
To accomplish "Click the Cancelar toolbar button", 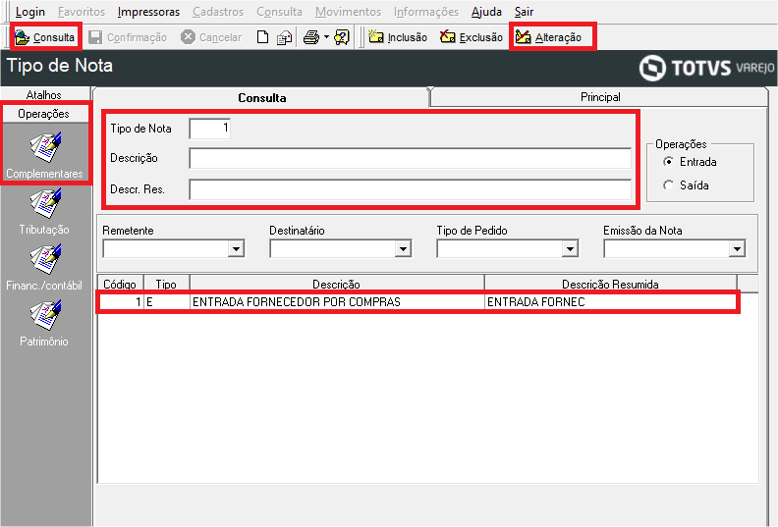I will (x=211, y=37).
